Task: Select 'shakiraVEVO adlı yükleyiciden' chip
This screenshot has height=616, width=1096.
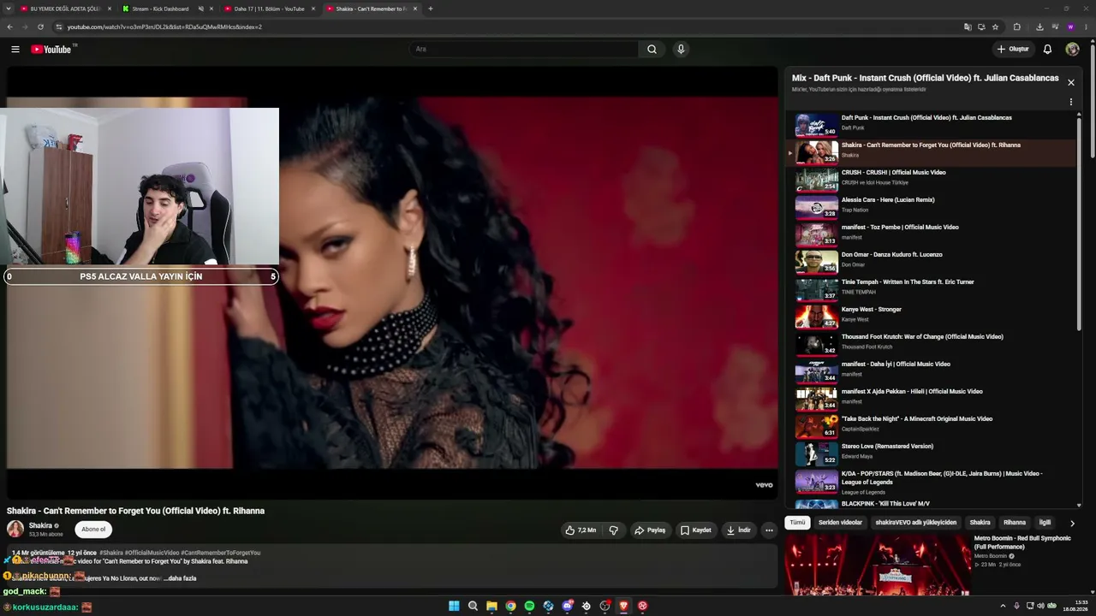Action: point(915,523)
